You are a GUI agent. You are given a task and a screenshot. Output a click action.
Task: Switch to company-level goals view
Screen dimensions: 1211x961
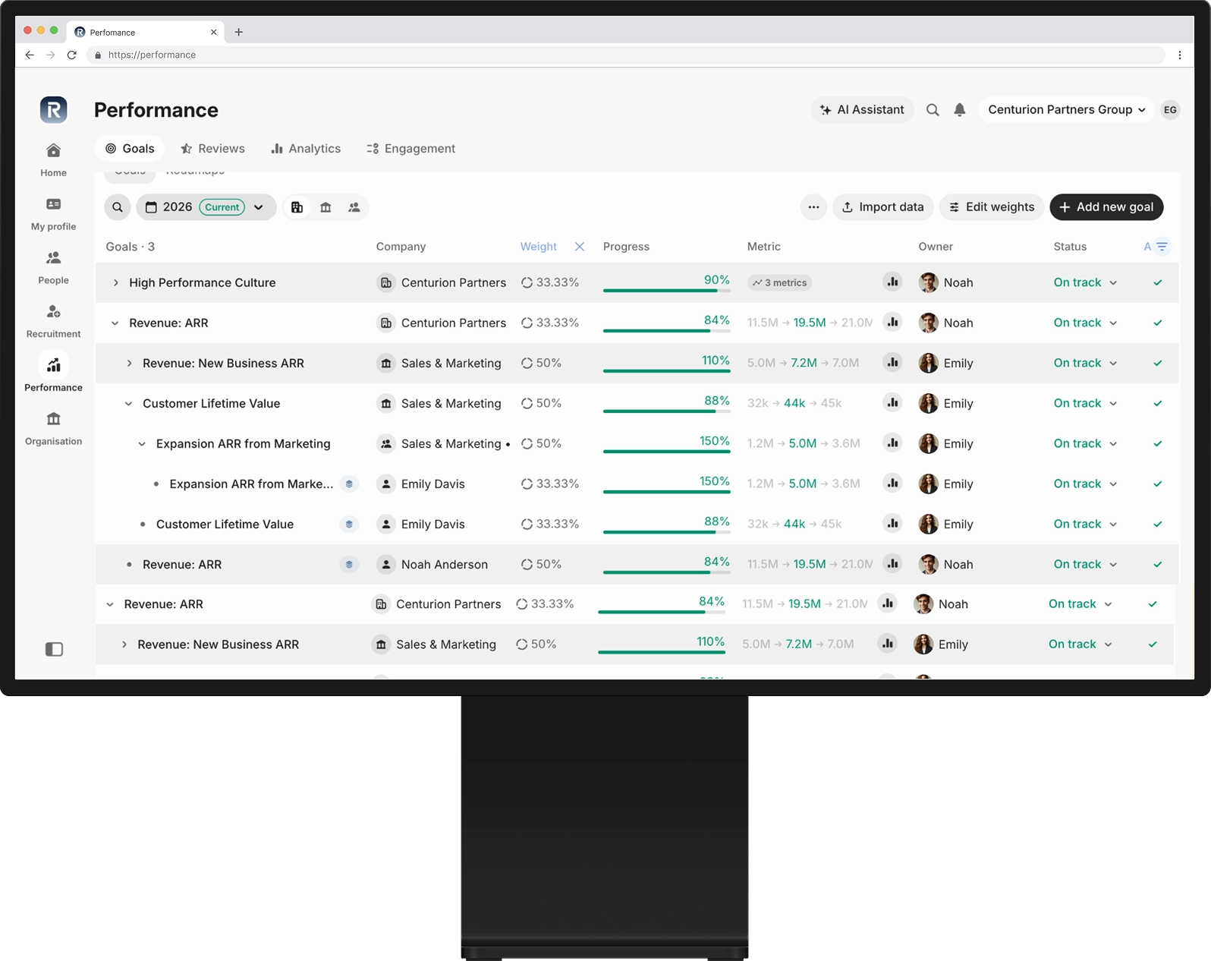297,207
